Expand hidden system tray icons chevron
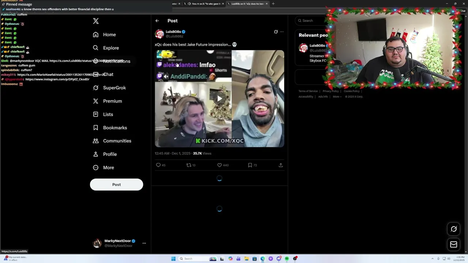This screenshot has height=263, width=468. click(433, 259)
